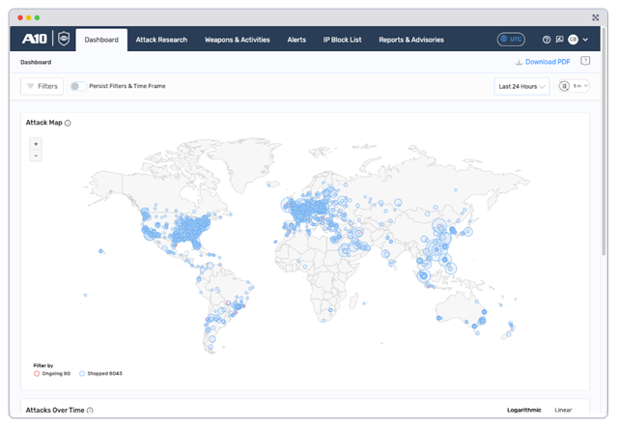
Task: Pause auto-refresh with the pause icon
Action: coord(564,86)
